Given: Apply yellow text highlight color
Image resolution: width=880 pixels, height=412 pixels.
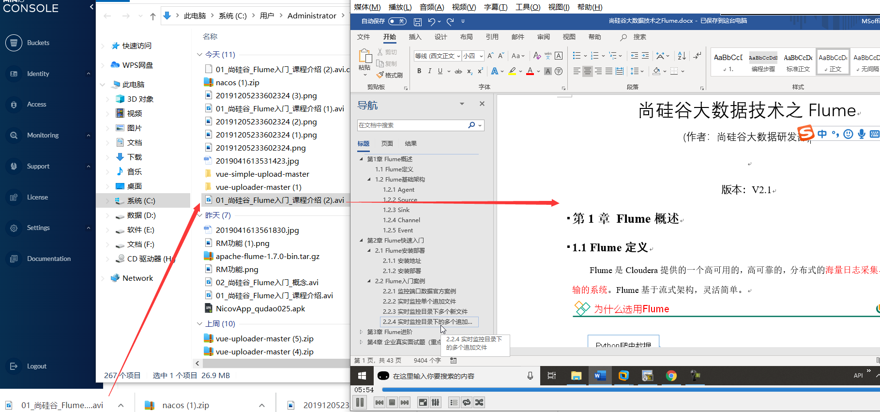Looking at the screenshot, I should tap(512, 71).
